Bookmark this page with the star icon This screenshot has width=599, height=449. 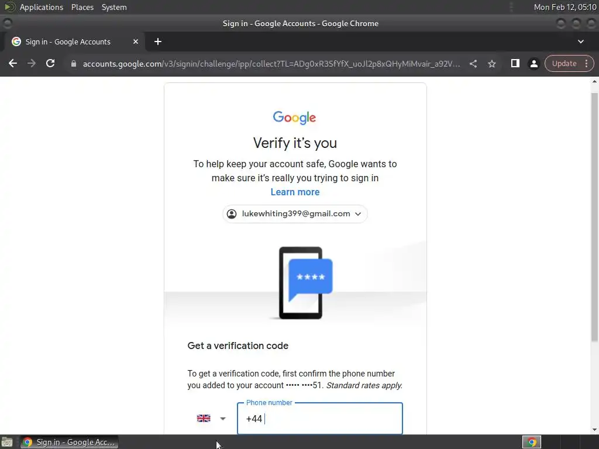click(x=491, y=64)
